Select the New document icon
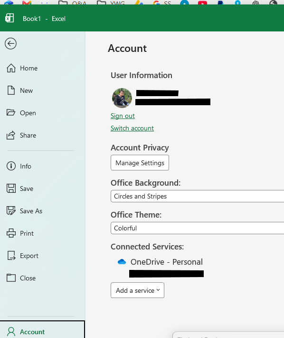This screenshot has height=338, width=284. tap(11, 90)
